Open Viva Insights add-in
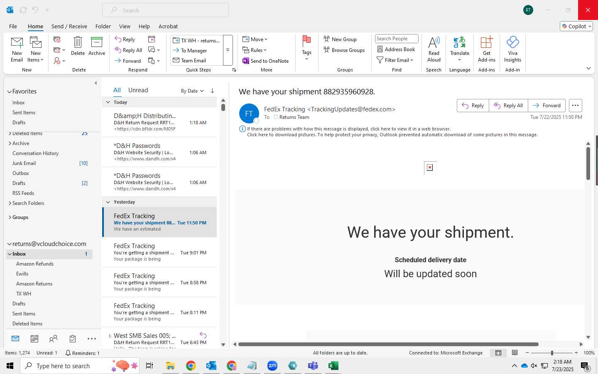Screen dimensions: 598x374 point(512,49)
